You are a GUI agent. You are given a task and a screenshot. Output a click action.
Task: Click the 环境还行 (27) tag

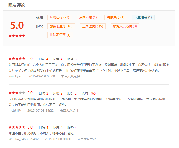coord(60,17)
